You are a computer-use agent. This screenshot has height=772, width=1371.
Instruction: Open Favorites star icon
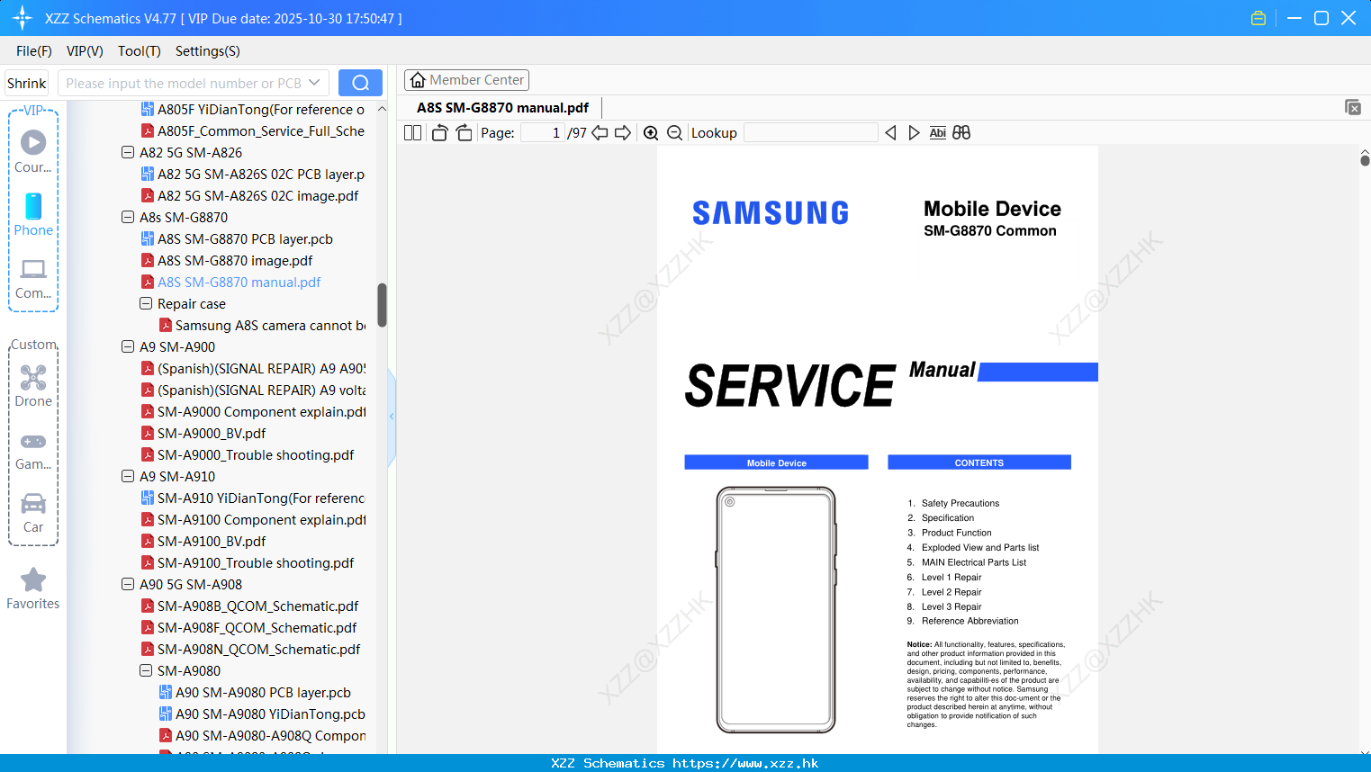[x=33, y=589]
